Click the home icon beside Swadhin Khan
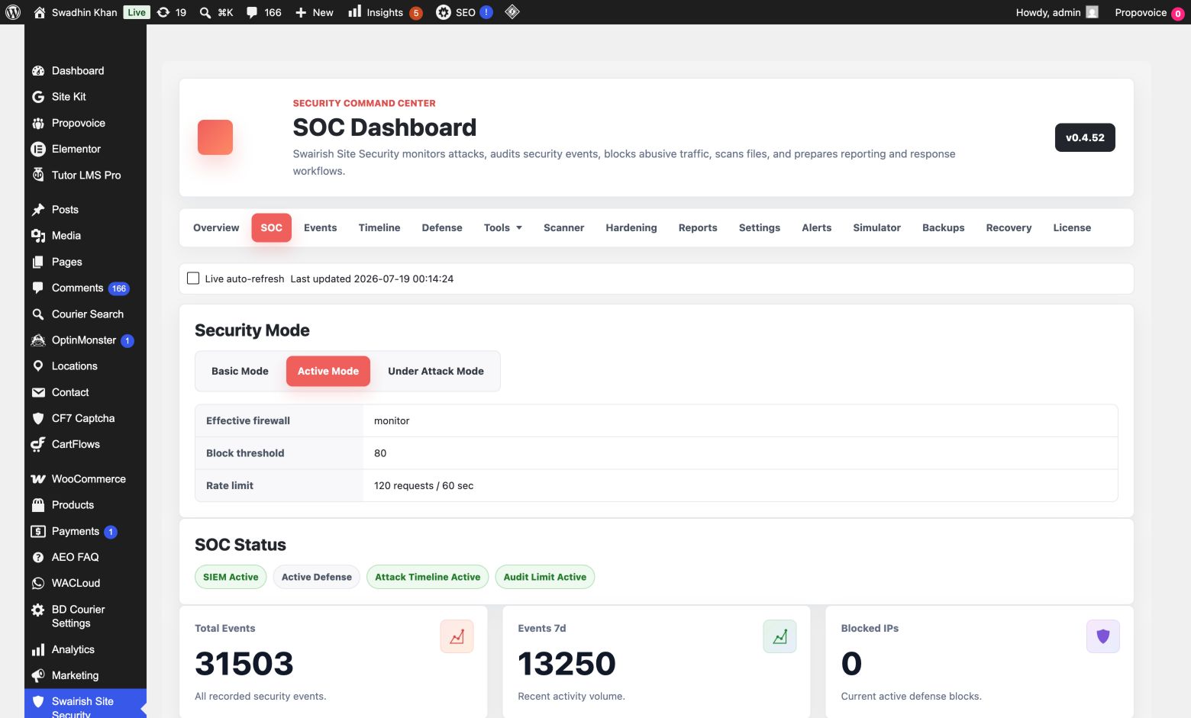 (40, 12)
